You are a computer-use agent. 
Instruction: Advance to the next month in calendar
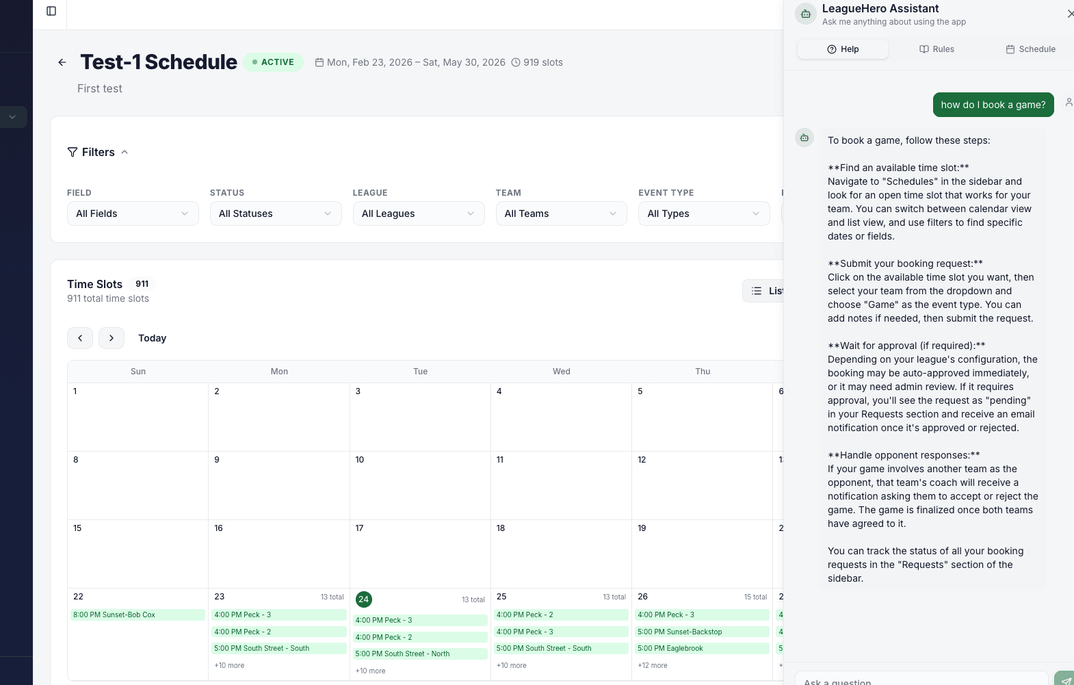[112, 338]
